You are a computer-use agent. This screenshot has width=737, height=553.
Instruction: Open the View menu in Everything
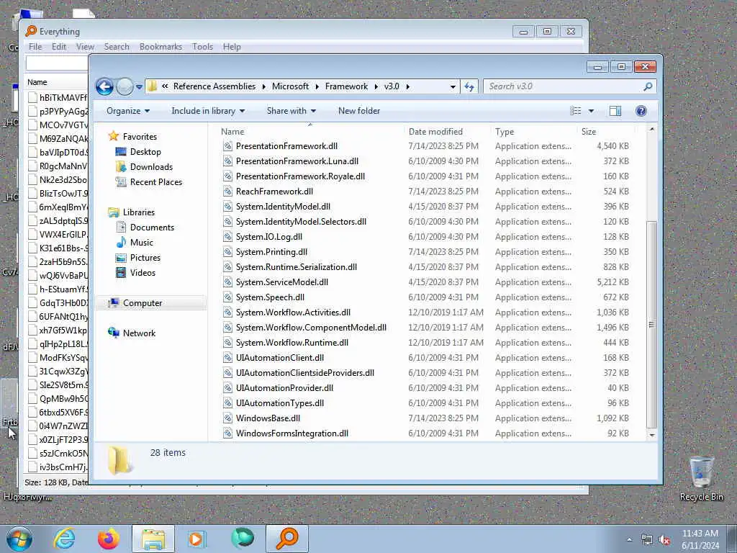[x=85, y=47]
